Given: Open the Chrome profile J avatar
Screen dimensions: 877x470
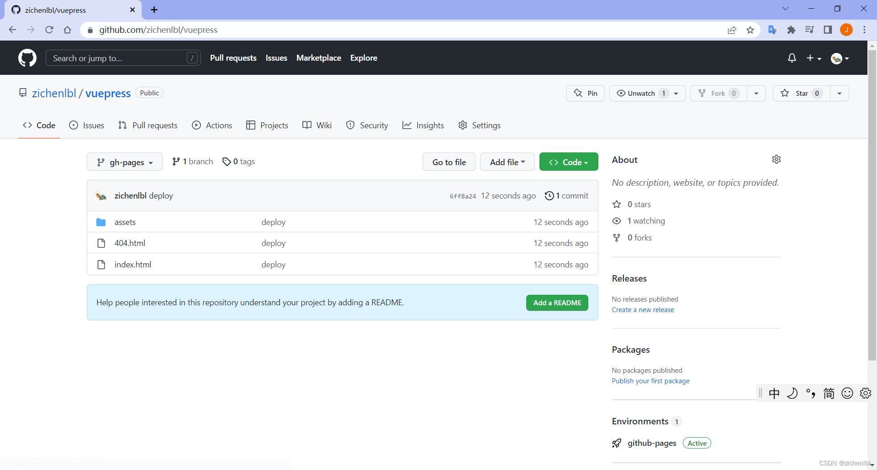Looking at the screenshot, I should click(846, 30).
